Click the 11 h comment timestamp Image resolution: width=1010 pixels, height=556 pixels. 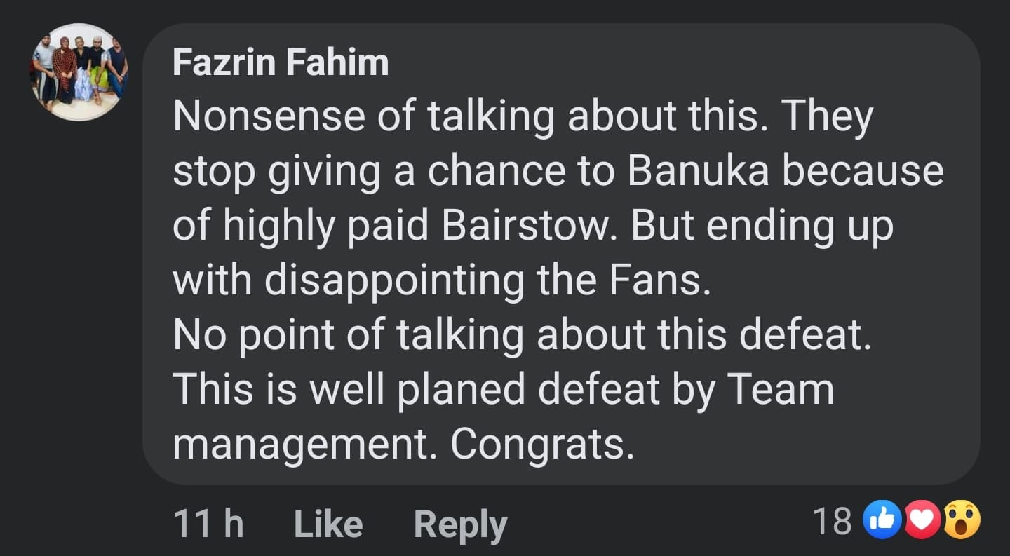point(208,524)
